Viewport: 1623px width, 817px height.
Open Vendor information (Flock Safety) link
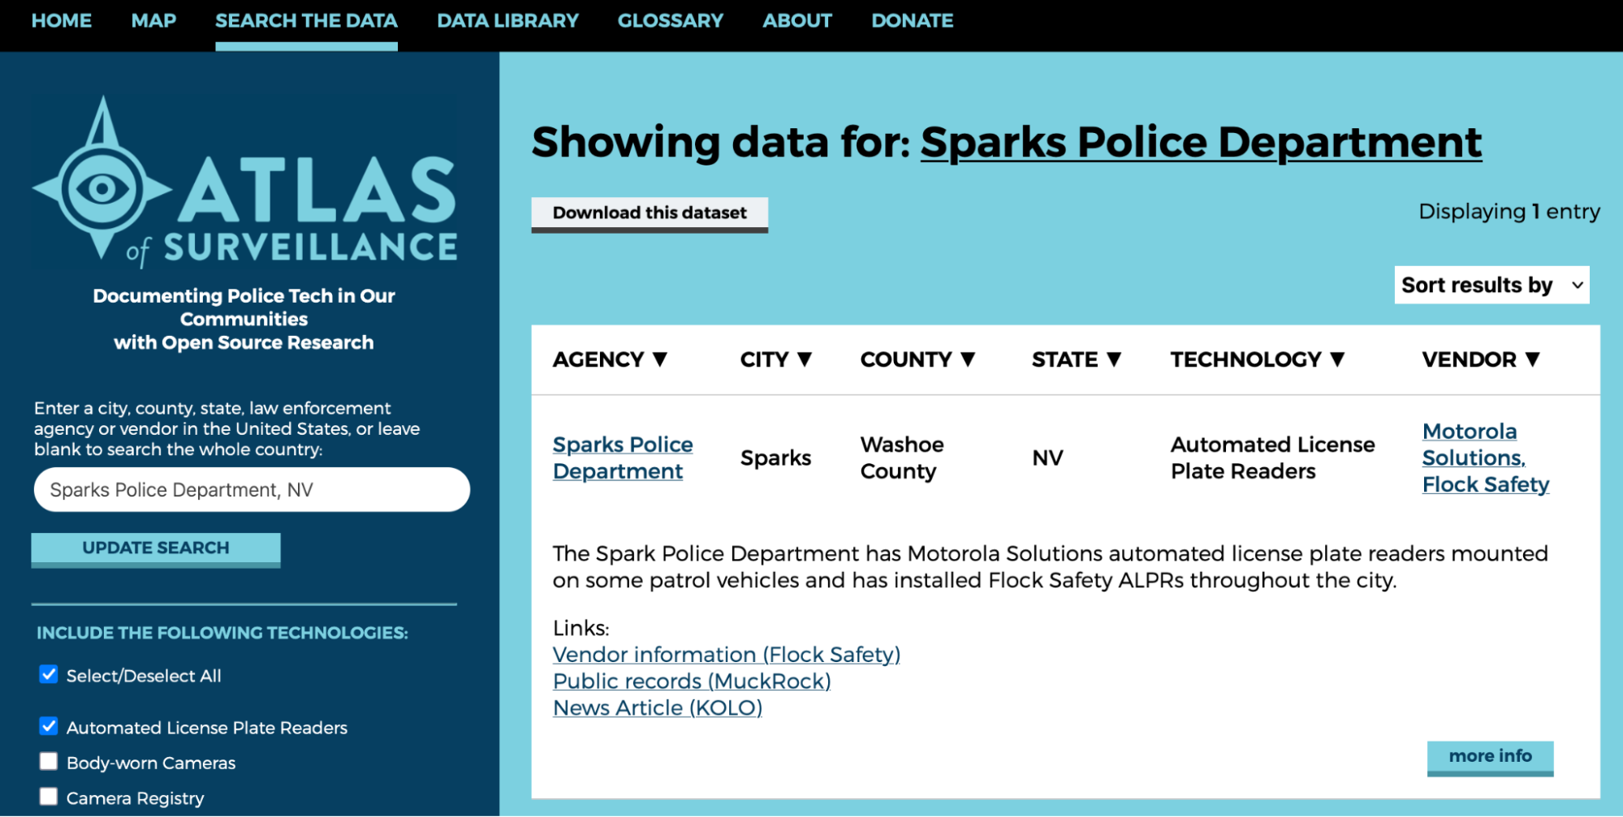(x=727, y=654)
